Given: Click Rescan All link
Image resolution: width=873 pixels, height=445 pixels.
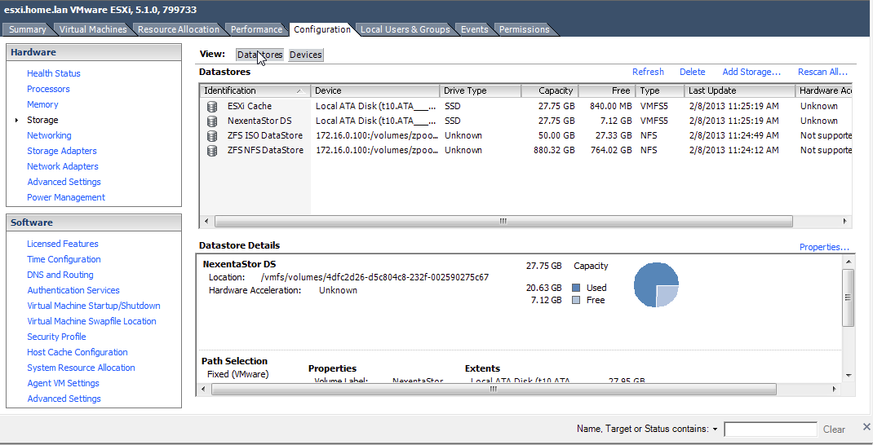Looking at the screenshot, I should tap(822, 72).
